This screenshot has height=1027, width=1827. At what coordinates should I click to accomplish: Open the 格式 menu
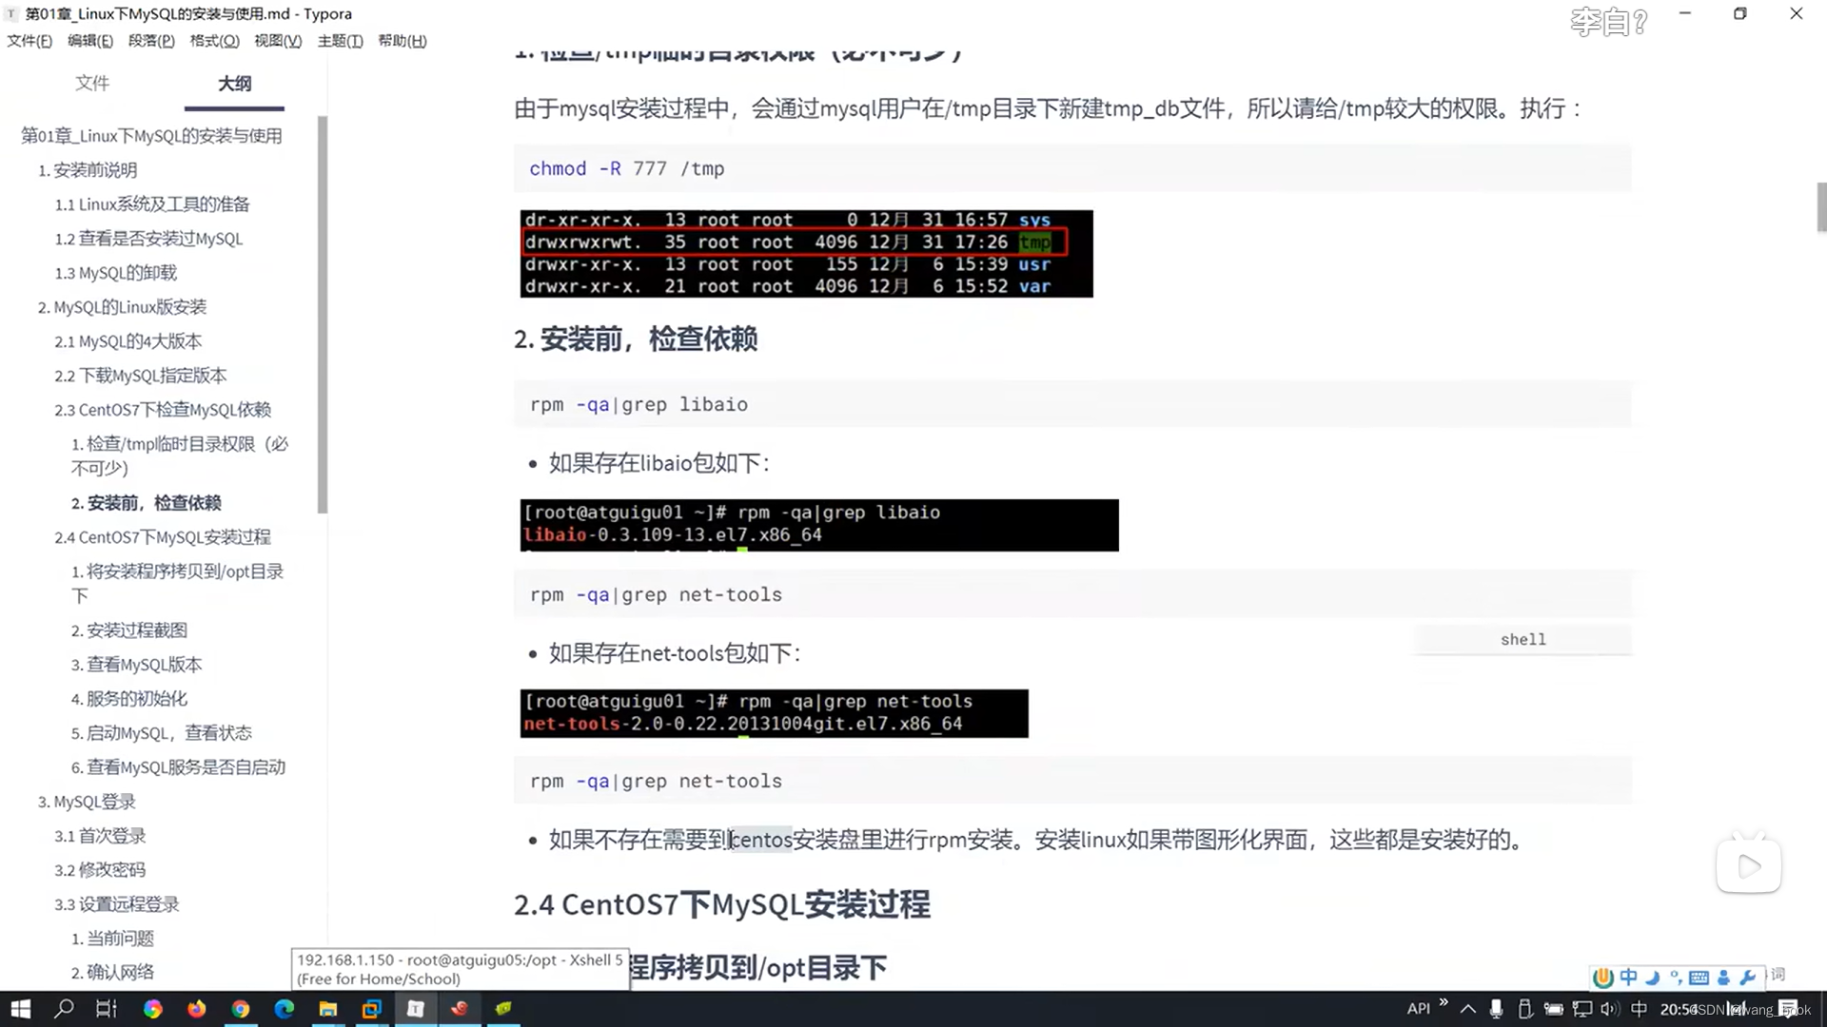[214, 41]
